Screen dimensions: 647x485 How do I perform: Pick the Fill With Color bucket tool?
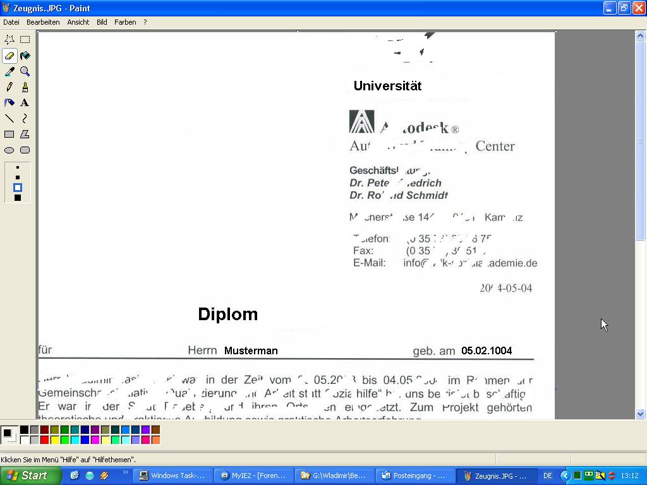[25, 56]
